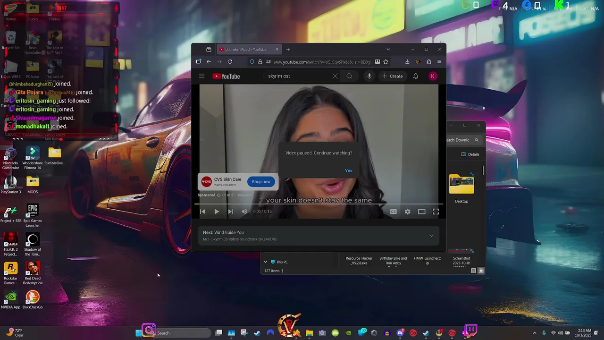Switch Explorer to details list view
Screen dimensions: 604x340
click(x=473, y=271)
